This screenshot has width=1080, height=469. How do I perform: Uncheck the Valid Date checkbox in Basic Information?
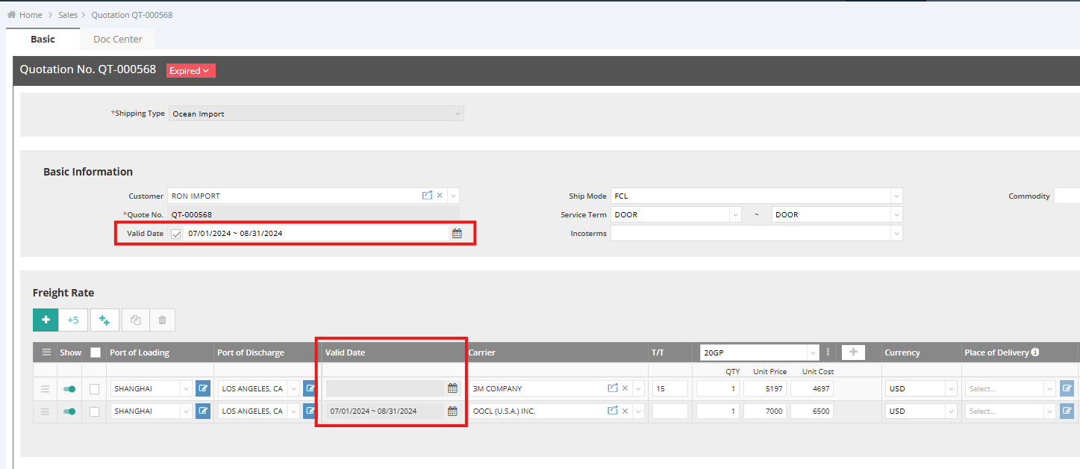[x=176, y=234]
